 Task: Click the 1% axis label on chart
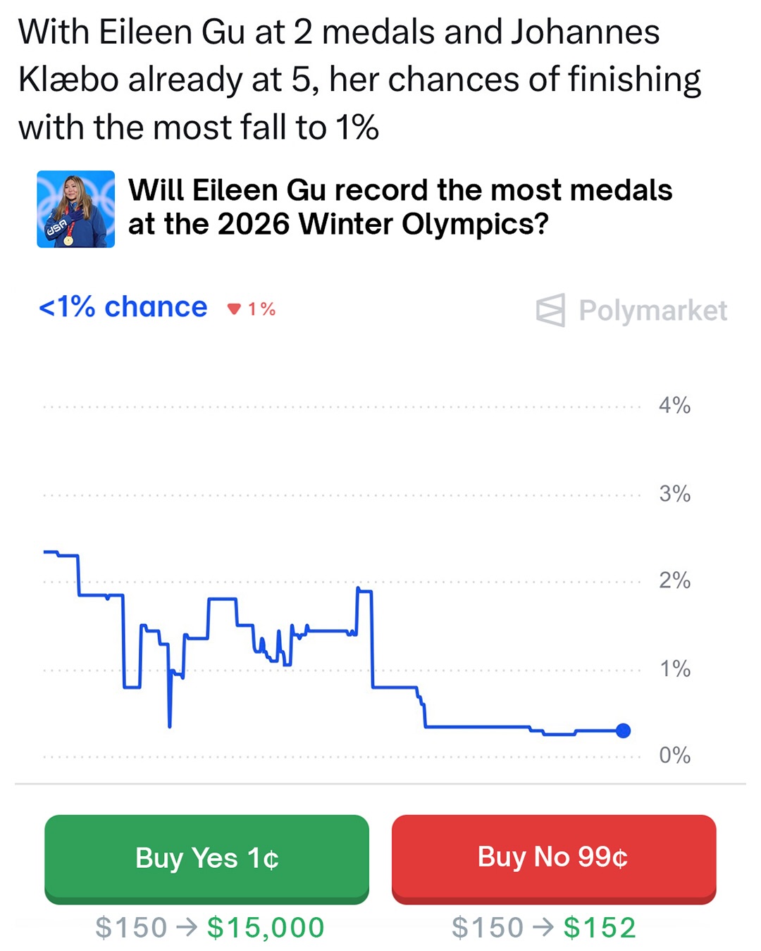(x=674, y=668)
